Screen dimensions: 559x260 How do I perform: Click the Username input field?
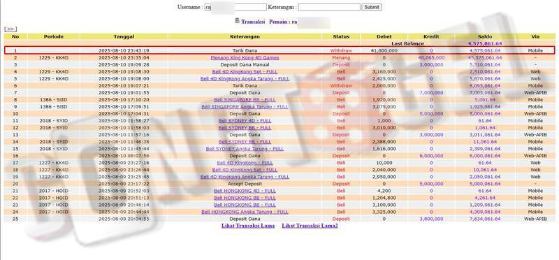(235, 7)
